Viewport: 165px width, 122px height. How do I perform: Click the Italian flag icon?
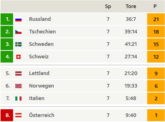18,99
